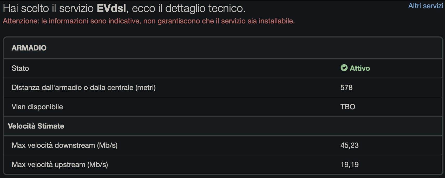The width and height of the screenshot is (445, 178).
Task: Click the ARMADIO section header
Action: (29, 48)
